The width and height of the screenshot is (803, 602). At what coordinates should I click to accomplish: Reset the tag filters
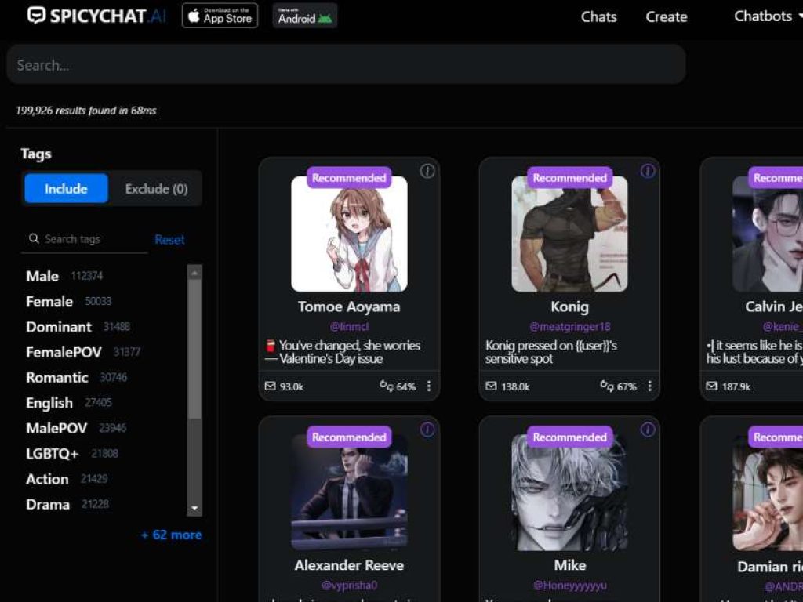(x=169, y=240)
